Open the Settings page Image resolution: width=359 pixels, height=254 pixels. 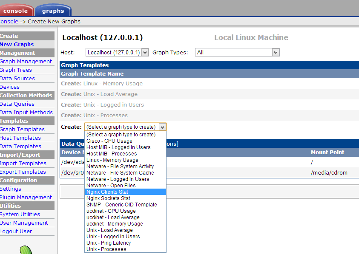(11, 189)
